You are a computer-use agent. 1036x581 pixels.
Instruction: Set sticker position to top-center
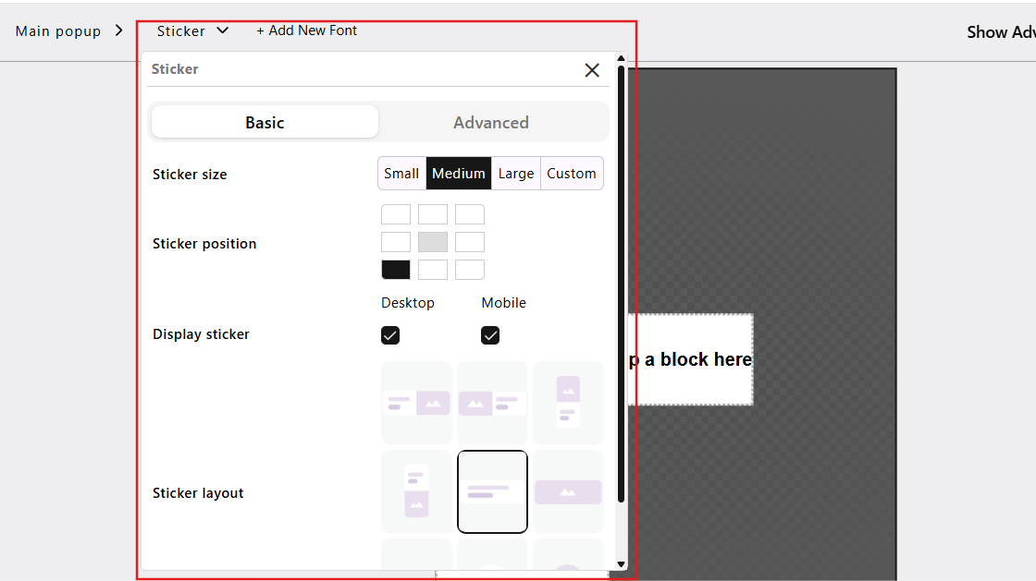click(x=433, y=214)
